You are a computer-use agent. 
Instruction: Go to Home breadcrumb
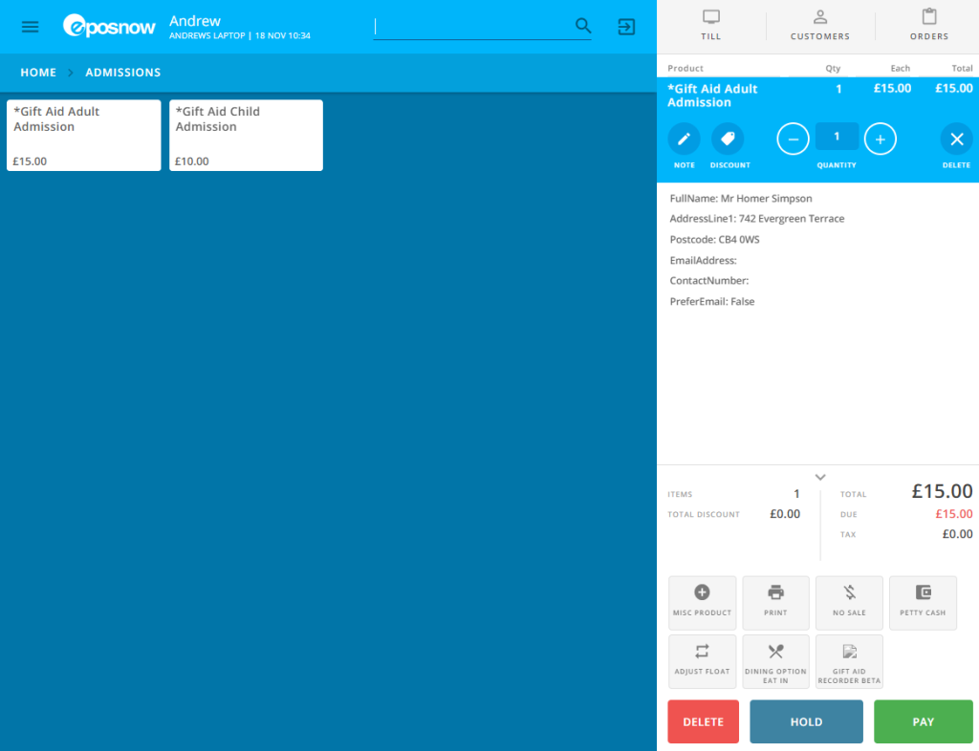tap(38, 73)
